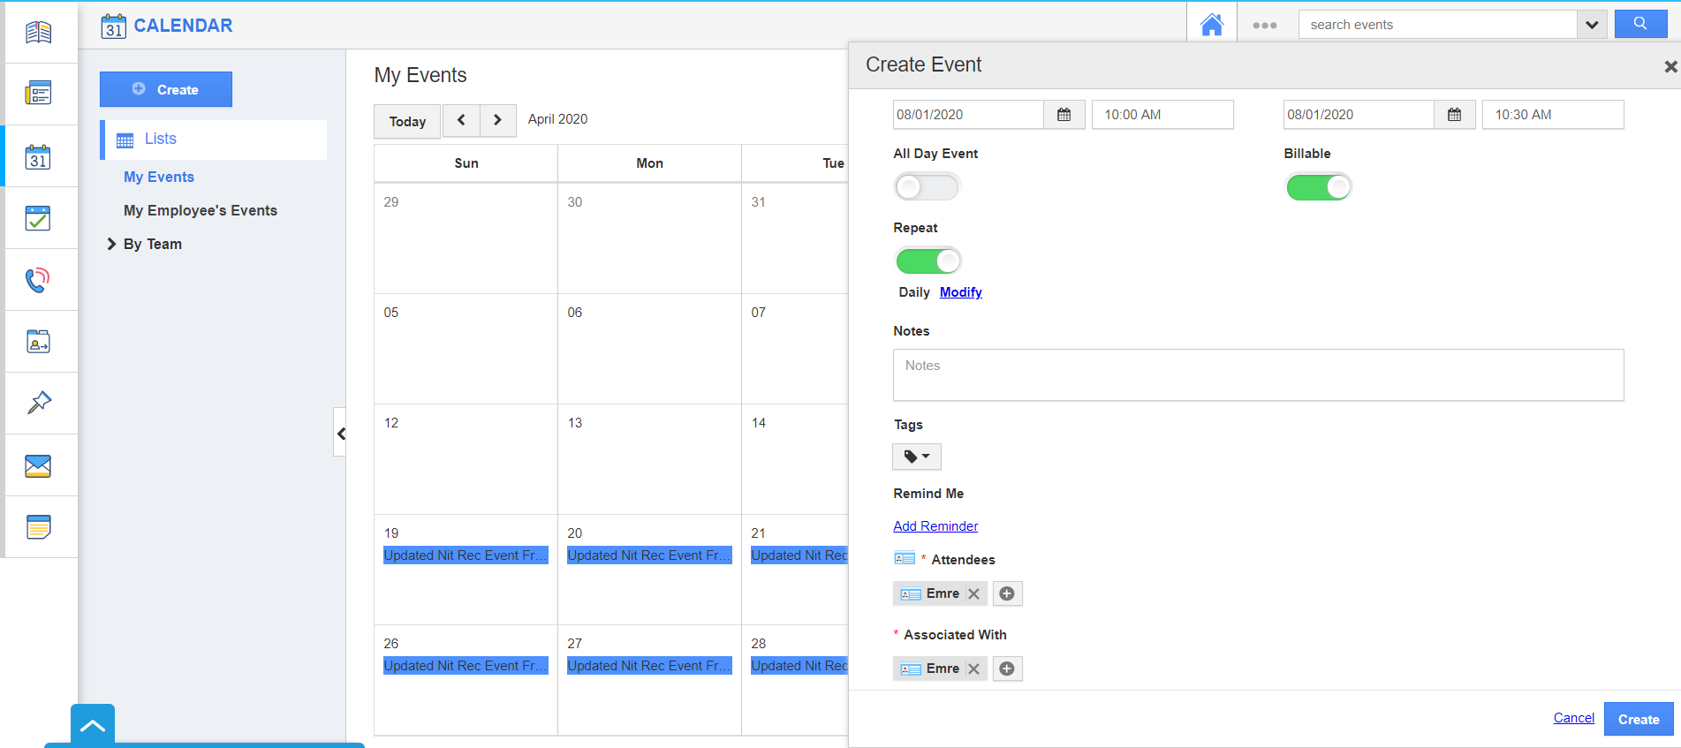Viewport: 1681px width, 748px height.
Task: Open the phone calls app in sidebar
Action: [38, 280]
